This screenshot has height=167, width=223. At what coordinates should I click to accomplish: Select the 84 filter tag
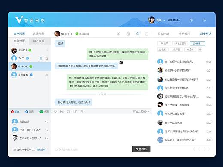tap(180, 43)
